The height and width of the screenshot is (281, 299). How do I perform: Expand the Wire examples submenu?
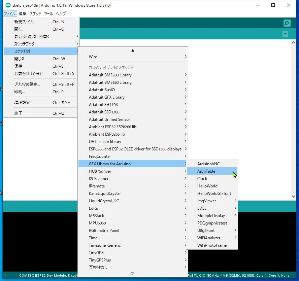point(133,57)
